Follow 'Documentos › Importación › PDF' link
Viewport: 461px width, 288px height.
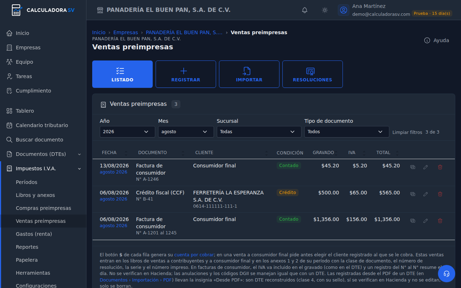tap(135, 280)
